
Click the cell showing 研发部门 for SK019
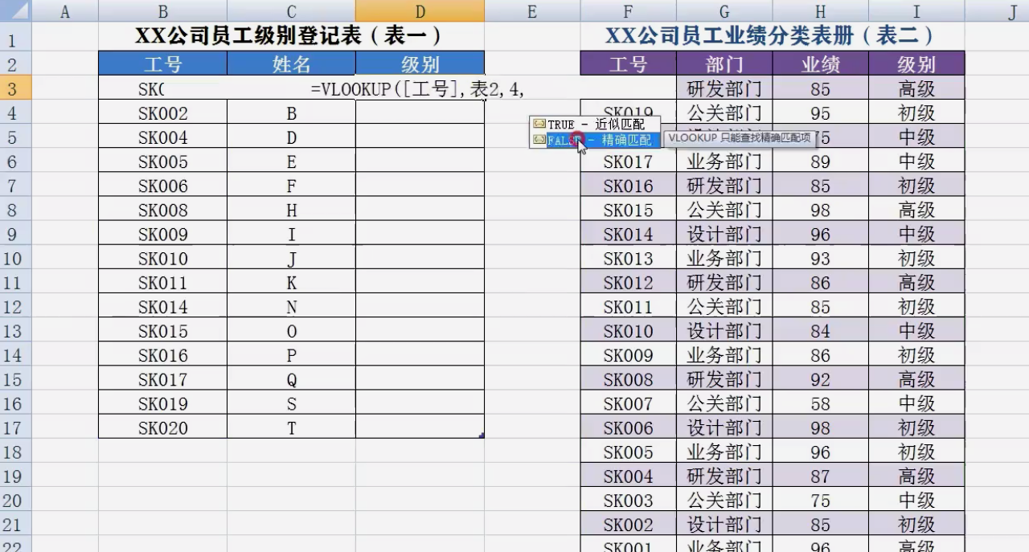[x=724, y=89]
